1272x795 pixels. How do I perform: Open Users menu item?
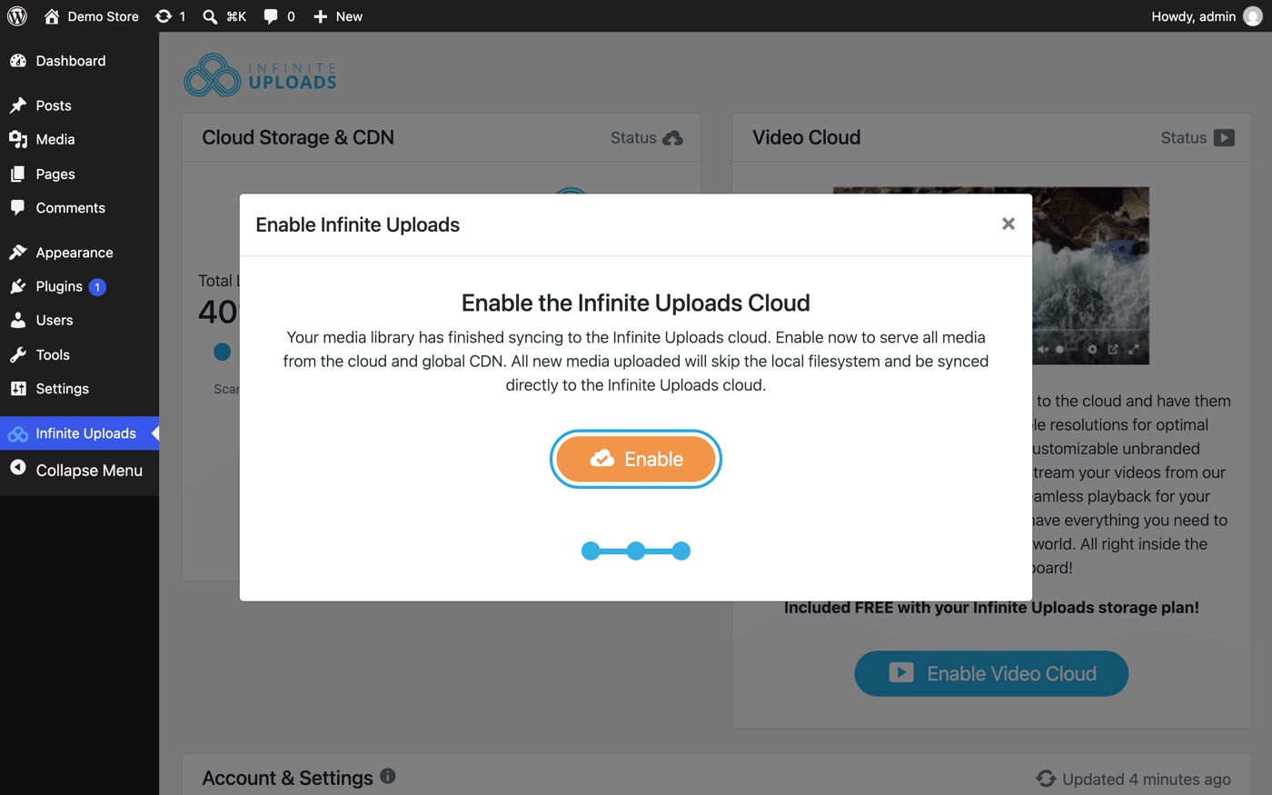79,320
